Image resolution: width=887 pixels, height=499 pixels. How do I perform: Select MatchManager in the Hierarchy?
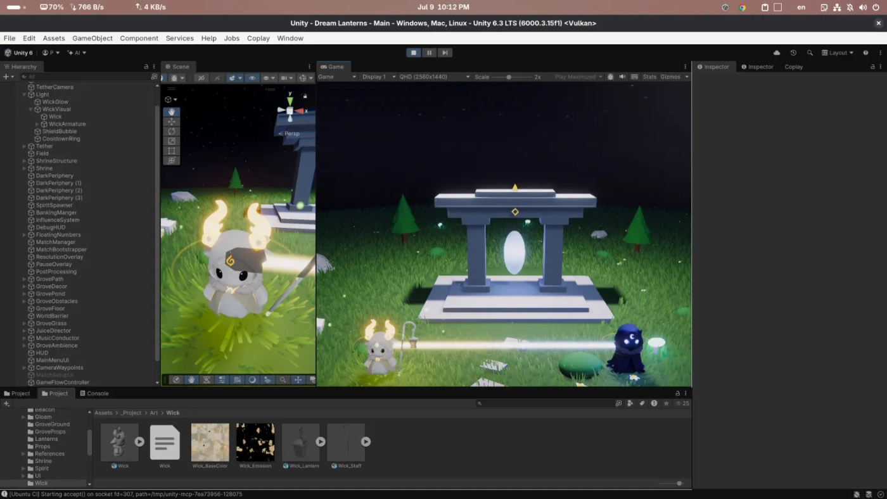point(56,242)
